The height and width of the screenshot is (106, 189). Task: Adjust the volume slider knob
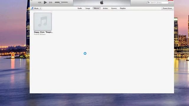[60, 2]
